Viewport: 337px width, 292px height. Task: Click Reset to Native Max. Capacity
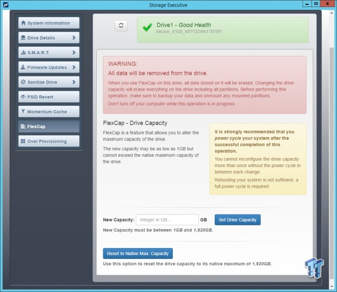pos(138,253)
